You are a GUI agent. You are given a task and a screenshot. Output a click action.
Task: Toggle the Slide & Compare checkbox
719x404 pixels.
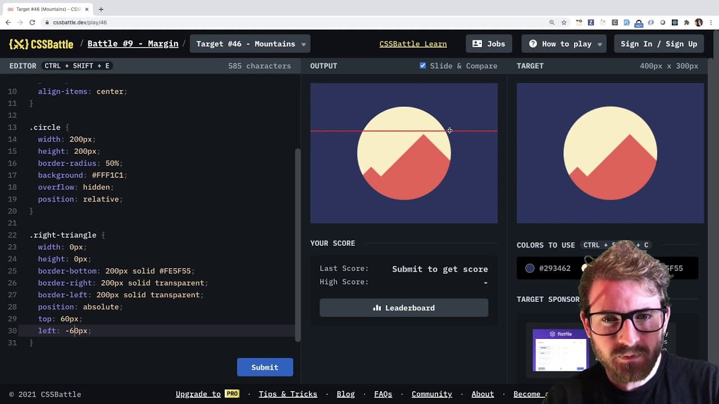point(422,66)
